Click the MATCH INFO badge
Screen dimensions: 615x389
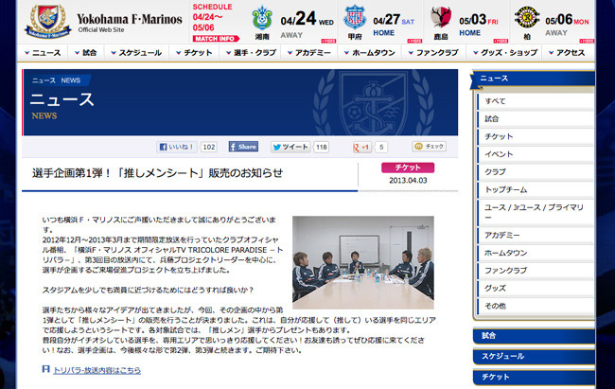pyautogui.click(x=216, y=39)
